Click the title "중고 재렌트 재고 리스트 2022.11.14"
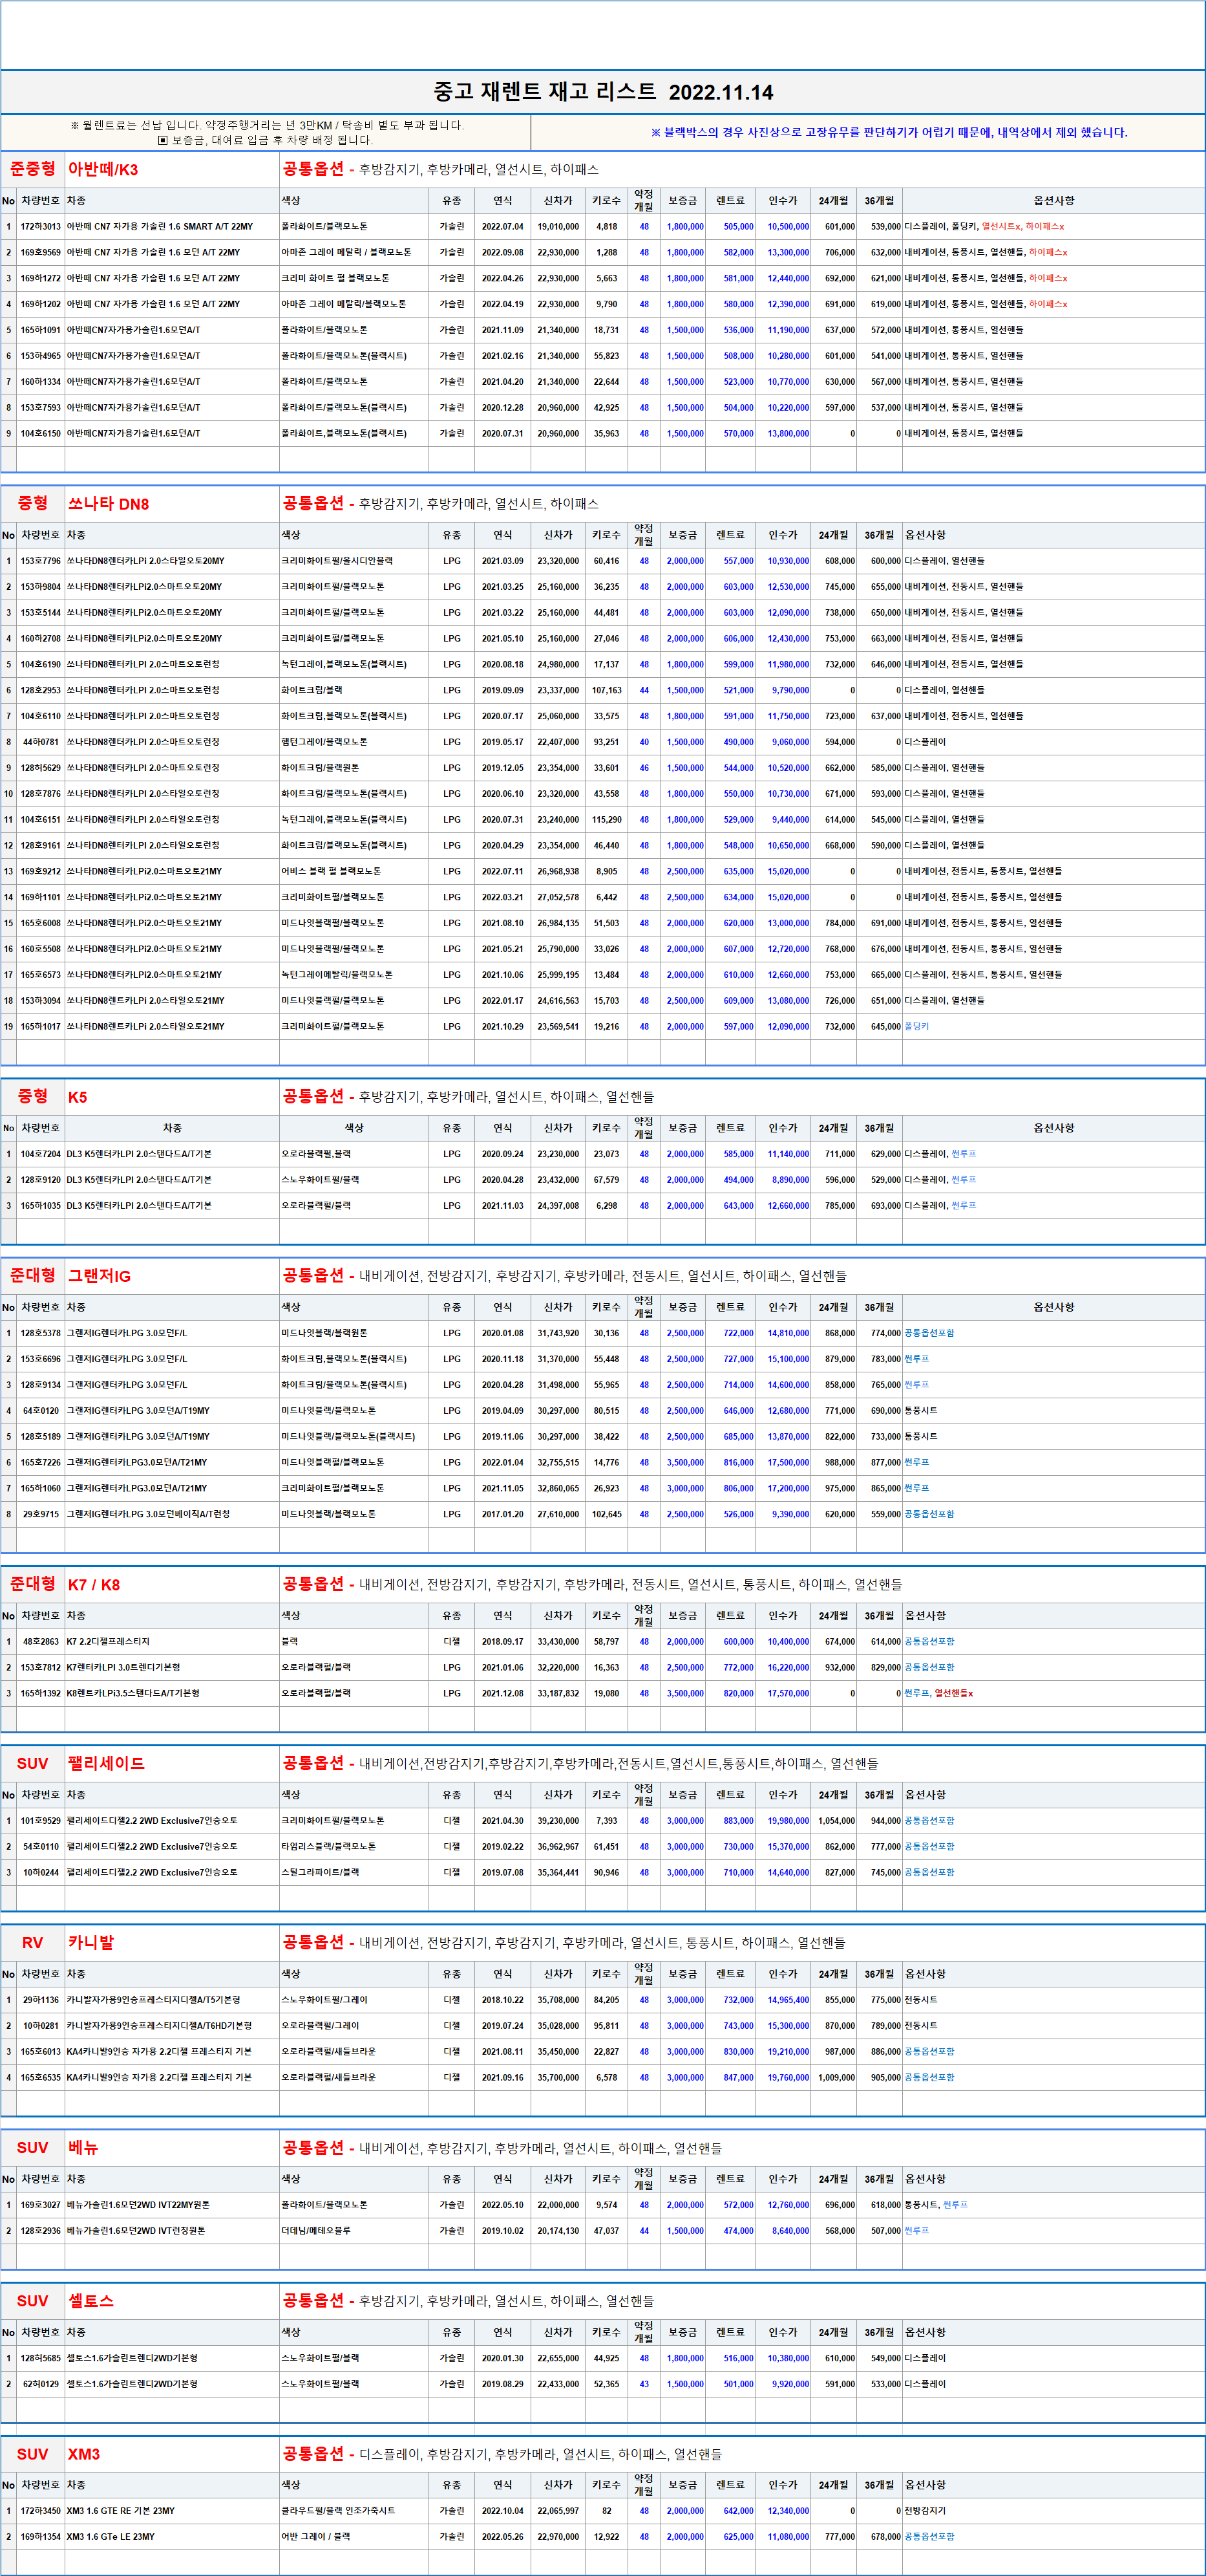Viewport: 1206px width, 2576px height. pos(602,92)
